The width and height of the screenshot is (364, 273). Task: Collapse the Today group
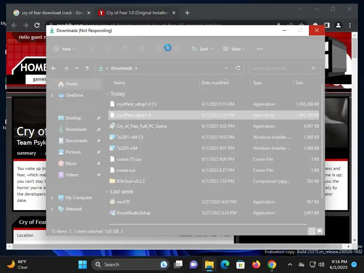[x=107, y=94]
